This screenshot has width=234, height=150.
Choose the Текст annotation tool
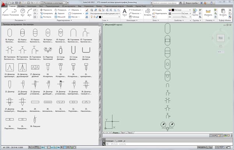[x=124, y=12]
